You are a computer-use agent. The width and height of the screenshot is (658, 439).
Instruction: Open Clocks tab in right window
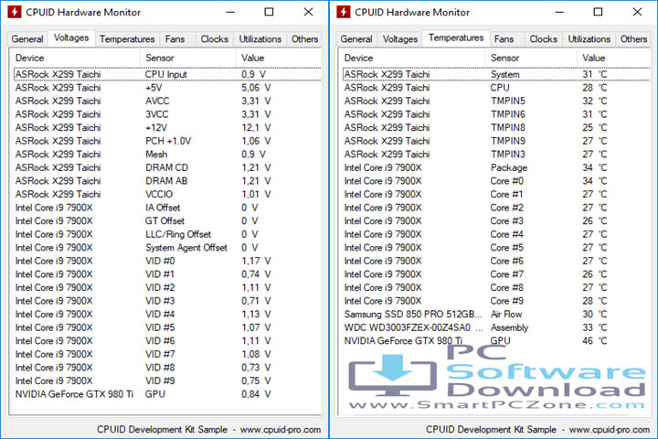point(544,39)
